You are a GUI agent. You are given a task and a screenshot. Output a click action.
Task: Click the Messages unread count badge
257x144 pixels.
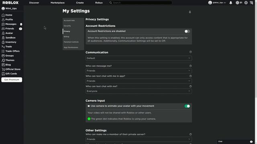pos(21,24)
